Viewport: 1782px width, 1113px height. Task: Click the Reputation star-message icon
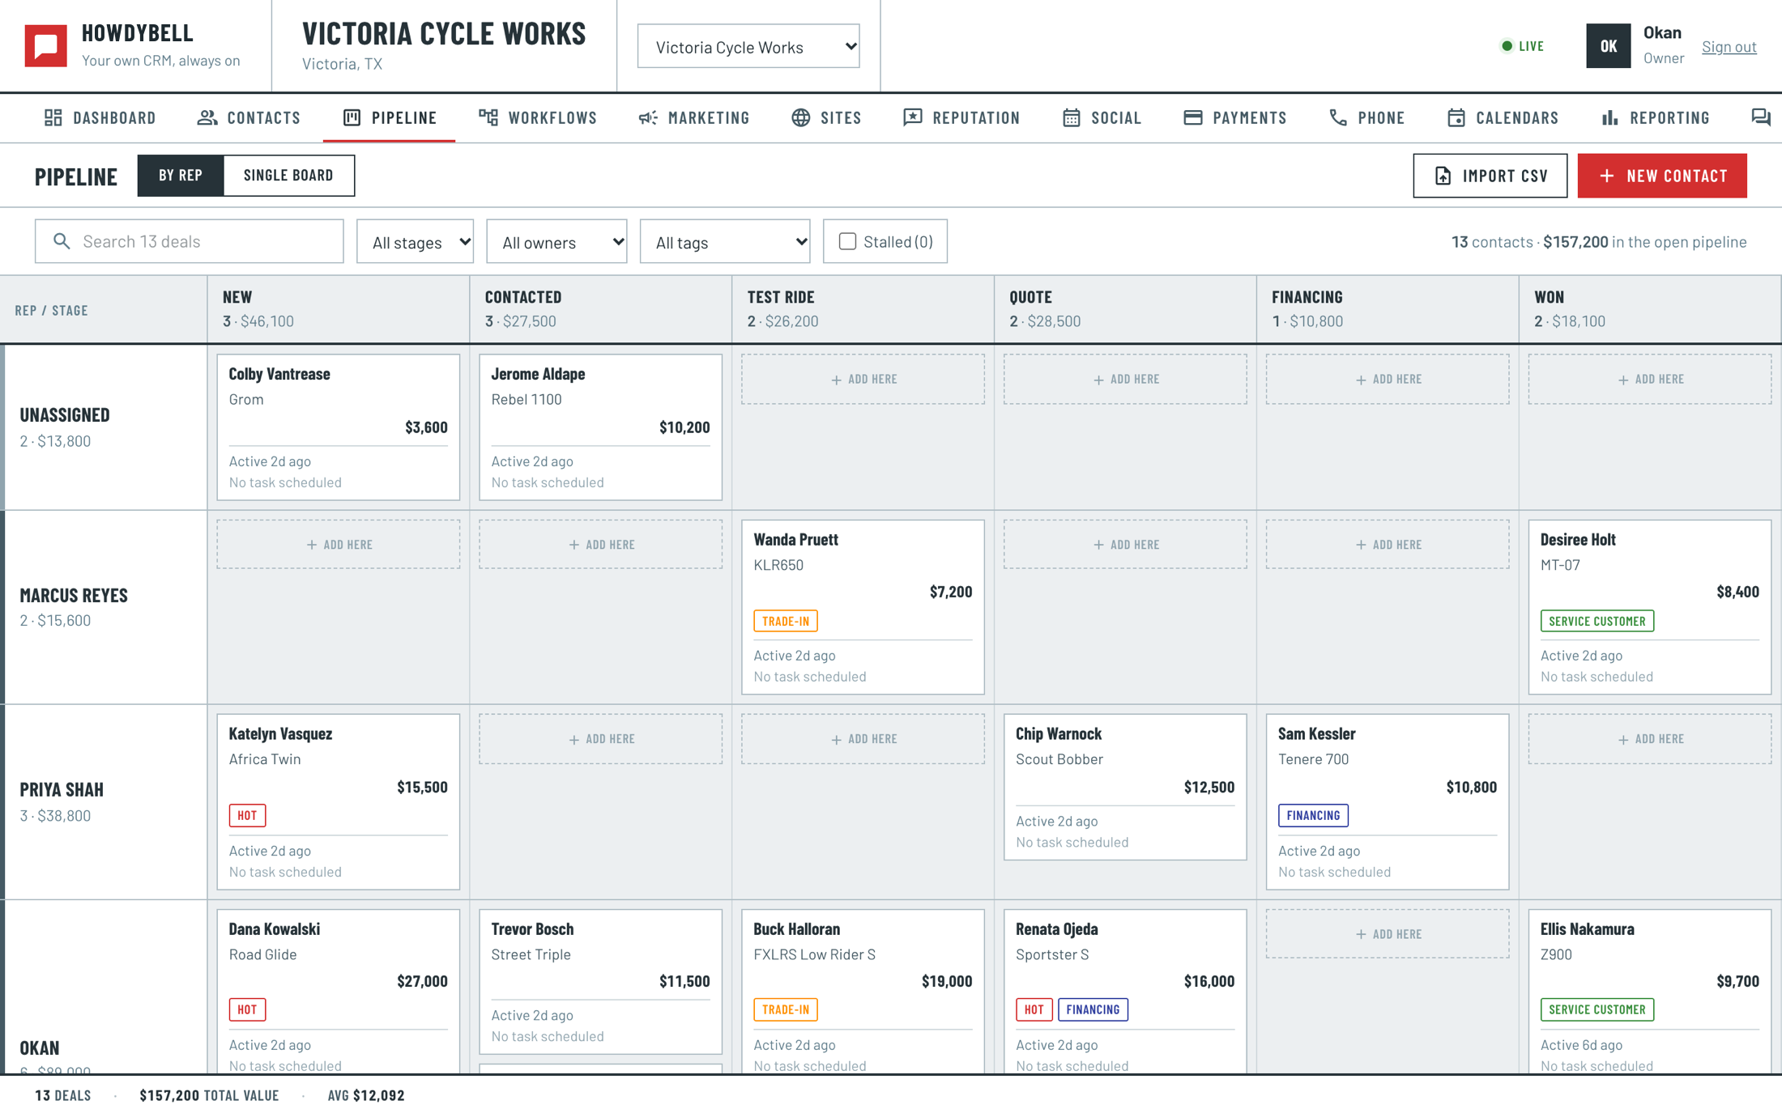point(913,117)
